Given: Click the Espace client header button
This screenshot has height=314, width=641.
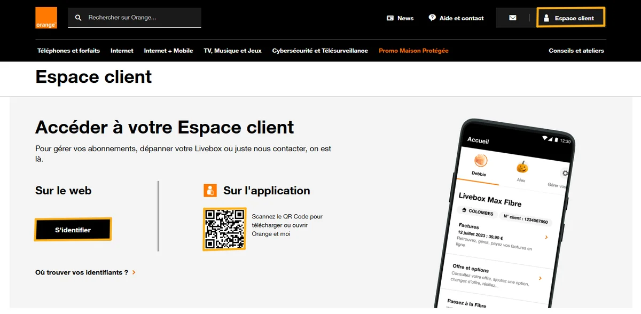Looking at the screenshot, I should pos(571,18).
